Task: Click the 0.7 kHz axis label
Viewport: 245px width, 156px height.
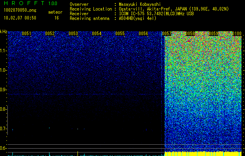Action: (x=3, y=129)
